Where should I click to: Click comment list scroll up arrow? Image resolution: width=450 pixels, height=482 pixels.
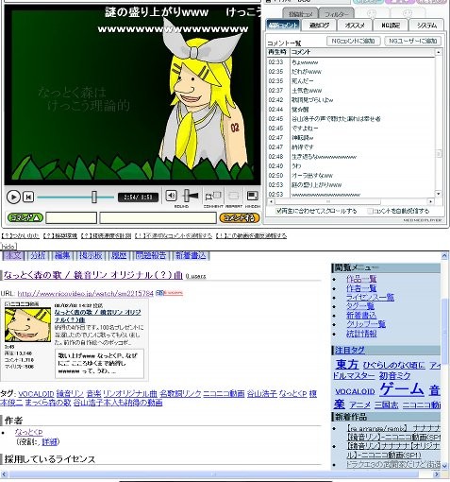[x=438, y=52]
